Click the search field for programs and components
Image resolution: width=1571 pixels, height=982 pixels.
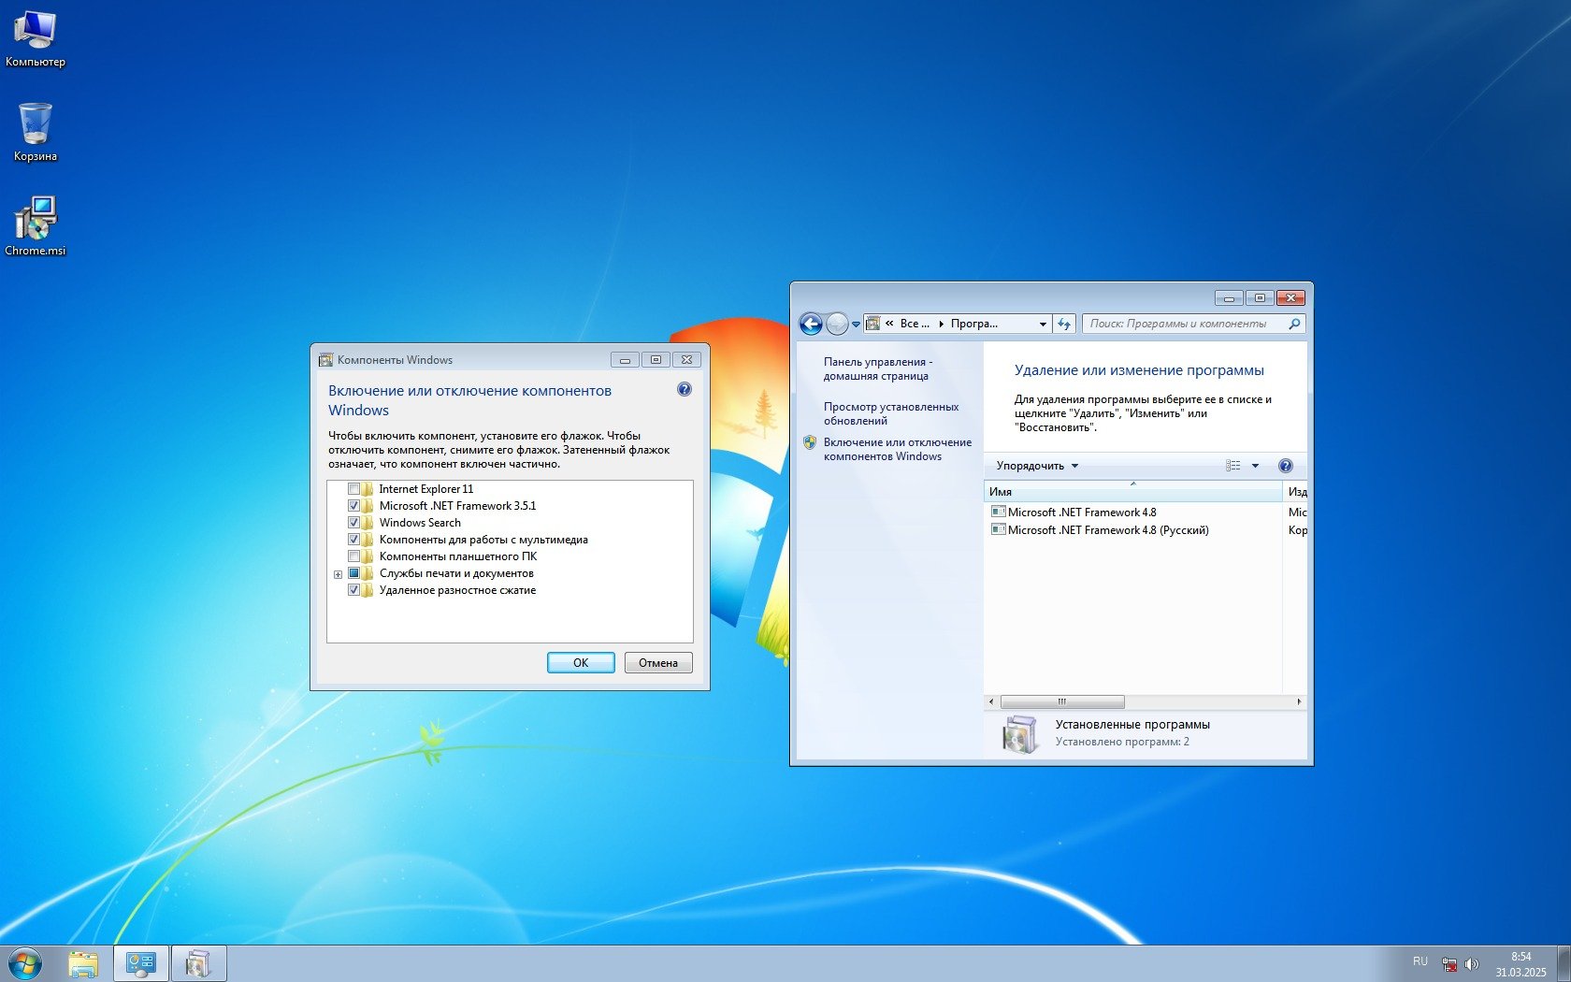click(x=1186, y=324)
